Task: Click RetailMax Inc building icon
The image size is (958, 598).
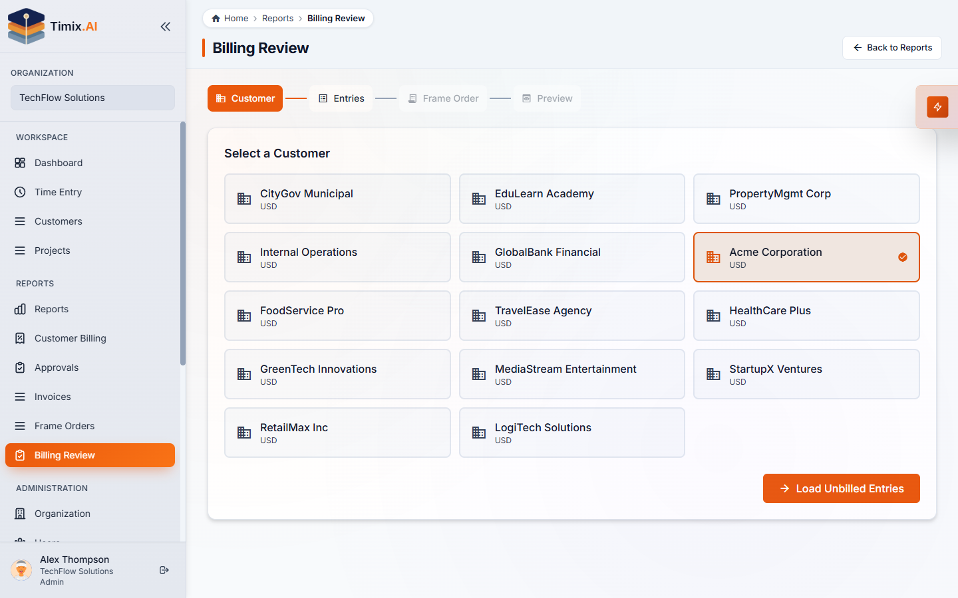Action: [x=244, y=433]
